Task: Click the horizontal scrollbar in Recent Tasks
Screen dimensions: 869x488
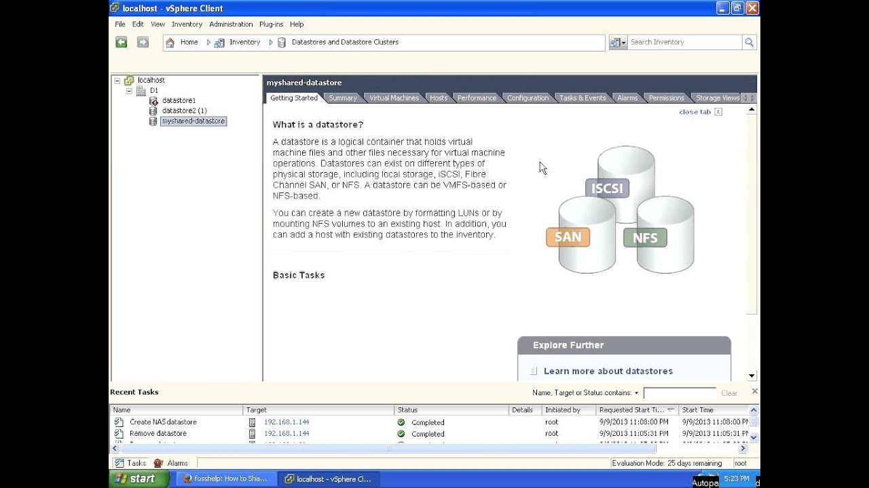Action: click(388, 449)
